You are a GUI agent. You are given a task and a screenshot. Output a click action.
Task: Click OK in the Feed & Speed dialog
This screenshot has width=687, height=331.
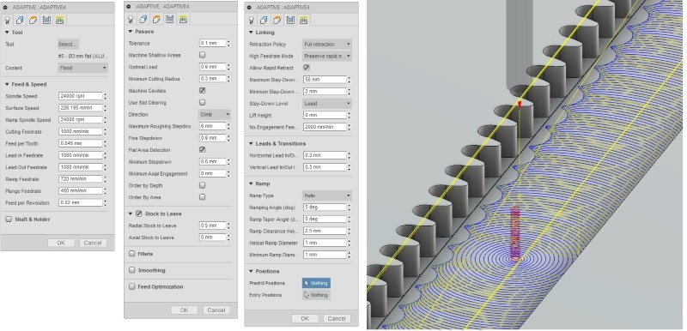tap(61, 243)
